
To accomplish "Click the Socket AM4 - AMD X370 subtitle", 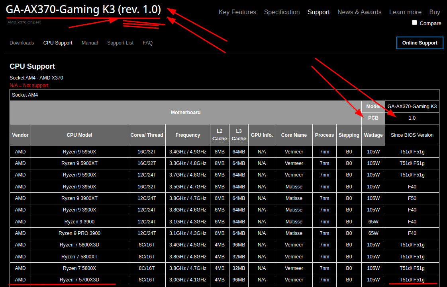I will coord(36,78).
